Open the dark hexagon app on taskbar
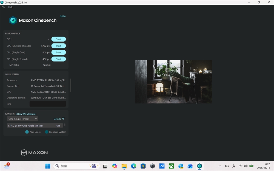 point(152,166)
